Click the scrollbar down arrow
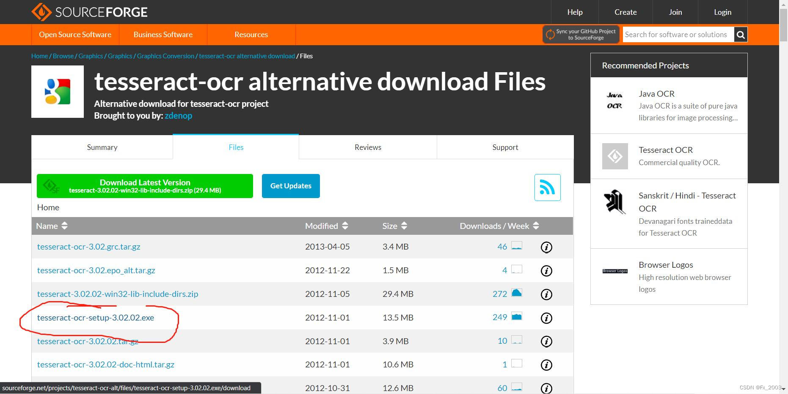 [783, 389]
